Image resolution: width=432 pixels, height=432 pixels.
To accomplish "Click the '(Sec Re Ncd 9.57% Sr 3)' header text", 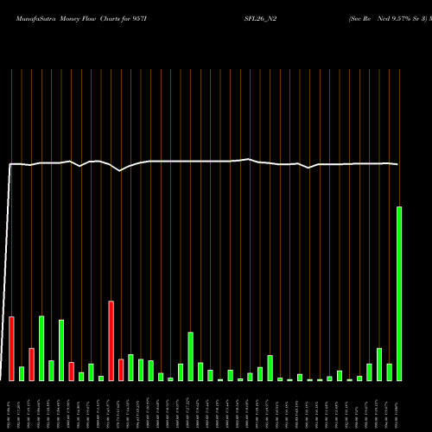I will [x=388, y=19].
